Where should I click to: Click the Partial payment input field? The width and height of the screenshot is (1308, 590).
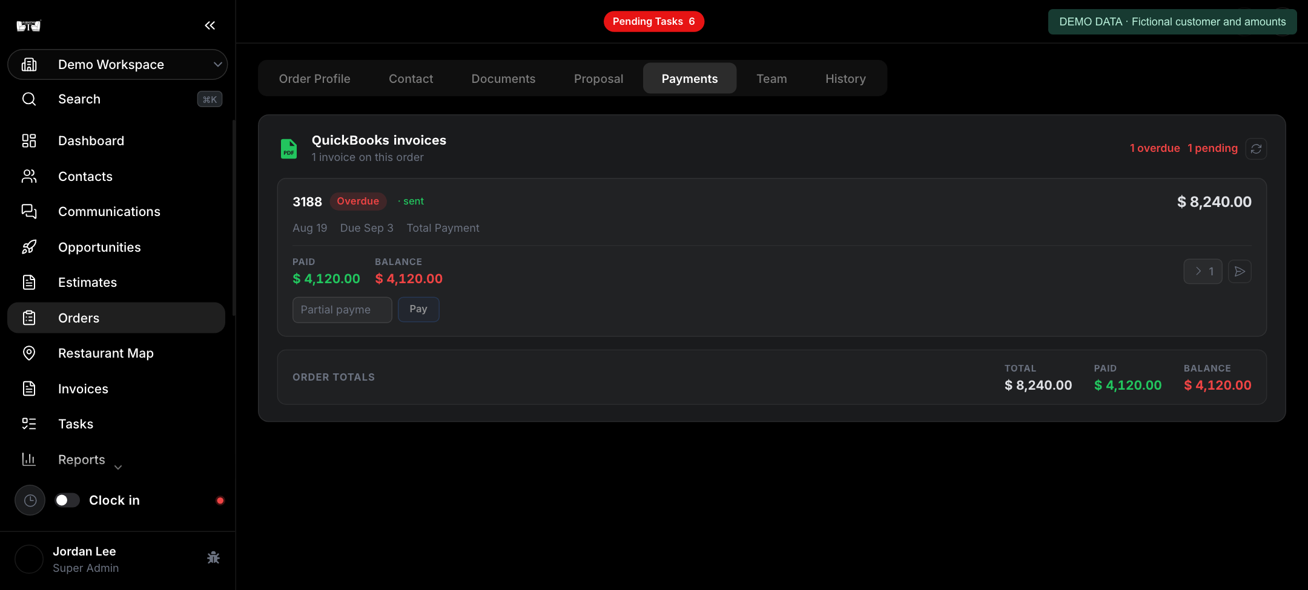click(342, 310)
